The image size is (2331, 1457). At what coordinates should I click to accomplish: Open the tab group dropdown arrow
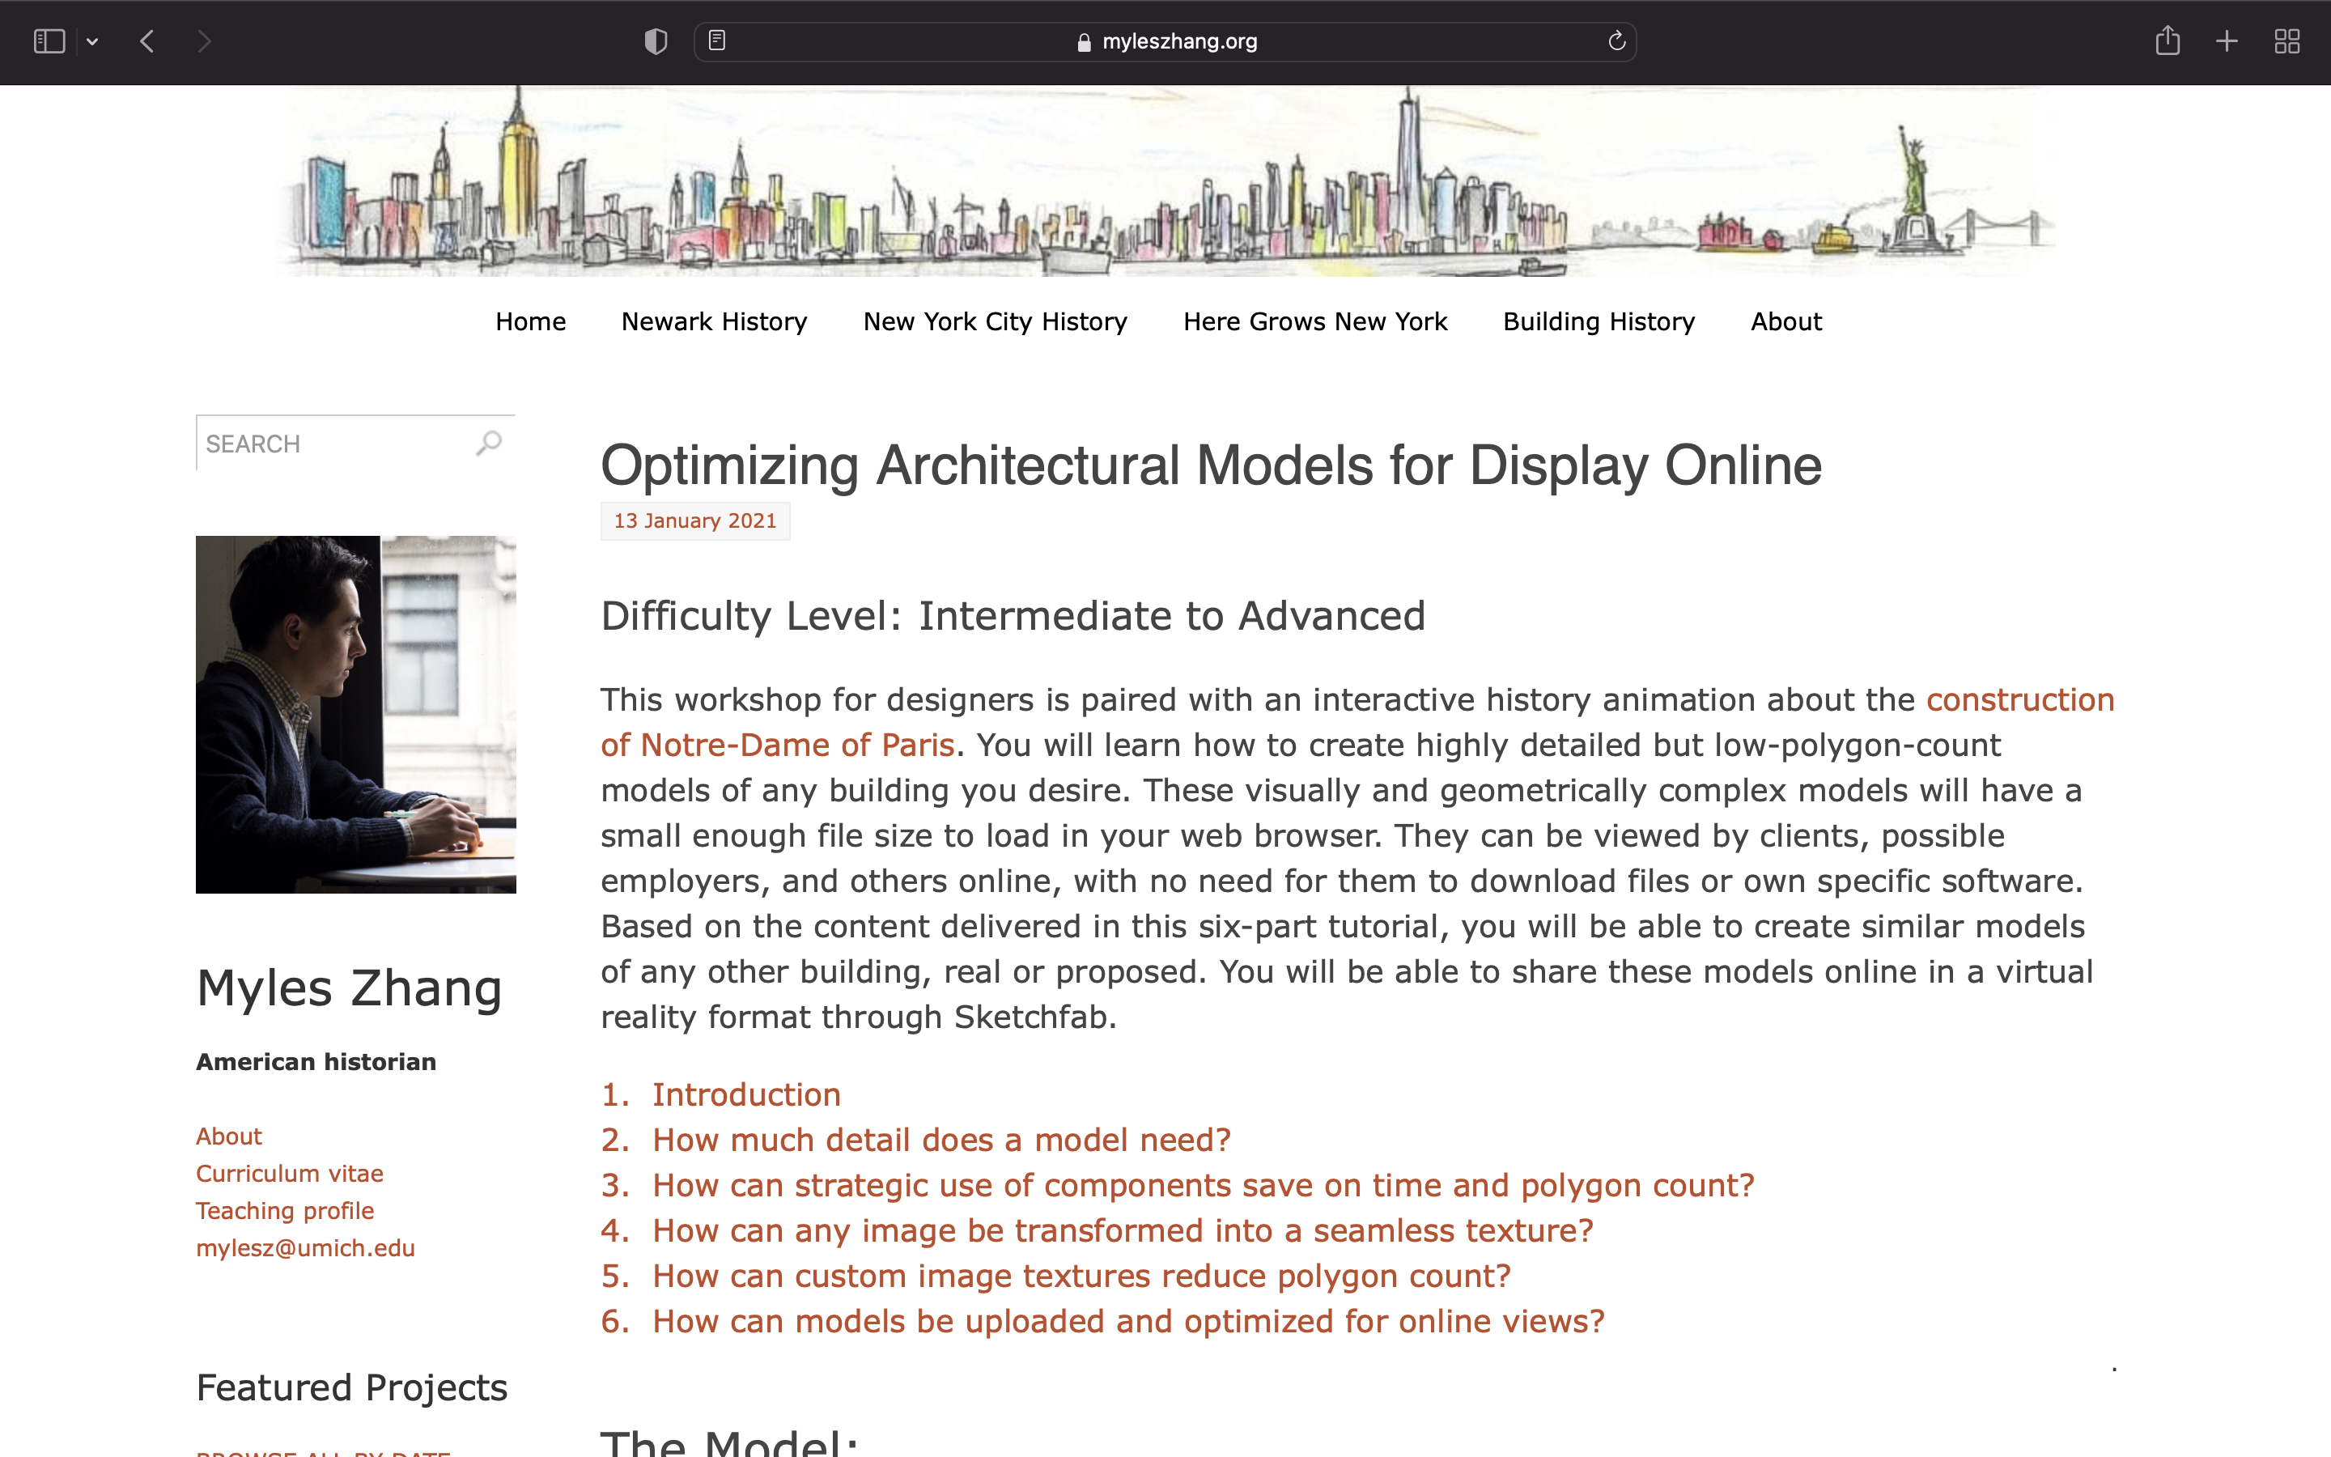click(x=92, y=41)
